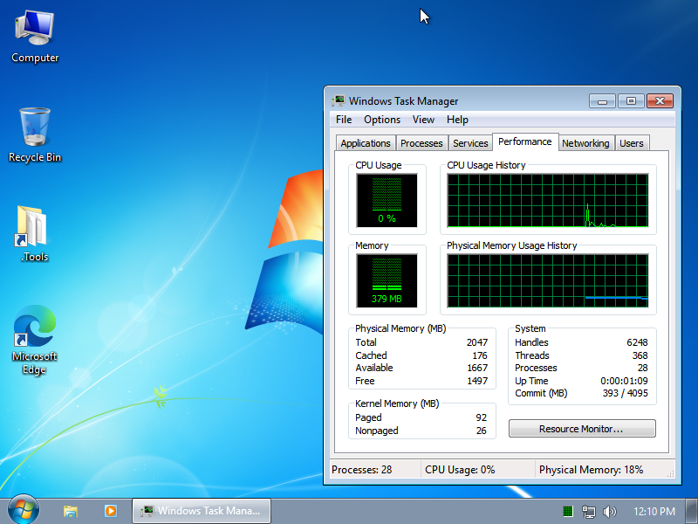
Task: Select the Windows Task Manager taskbar button
Action: click(x=202, y=511)
